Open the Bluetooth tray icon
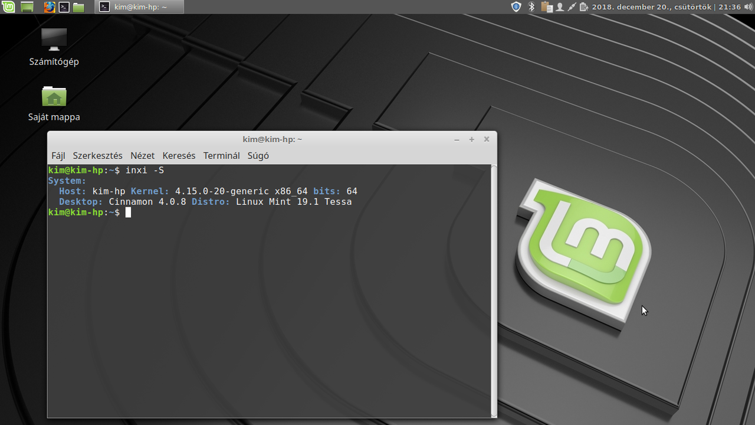 click(531, 7)
